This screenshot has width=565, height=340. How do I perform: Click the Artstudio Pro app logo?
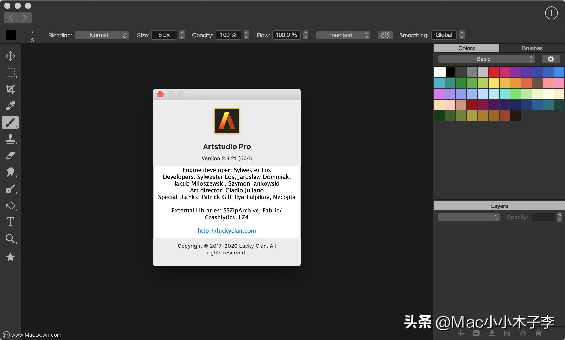pos(227,121)
